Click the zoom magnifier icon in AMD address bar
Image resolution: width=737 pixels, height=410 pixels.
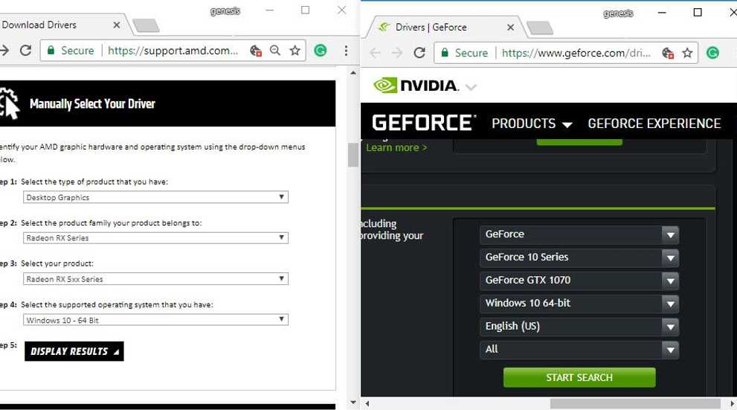[275, 51]
